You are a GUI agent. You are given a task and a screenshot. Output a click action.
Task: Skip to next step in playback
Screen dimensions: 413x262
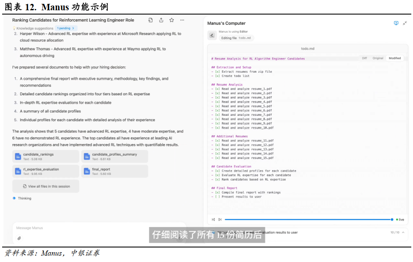[x=220, y=220]
